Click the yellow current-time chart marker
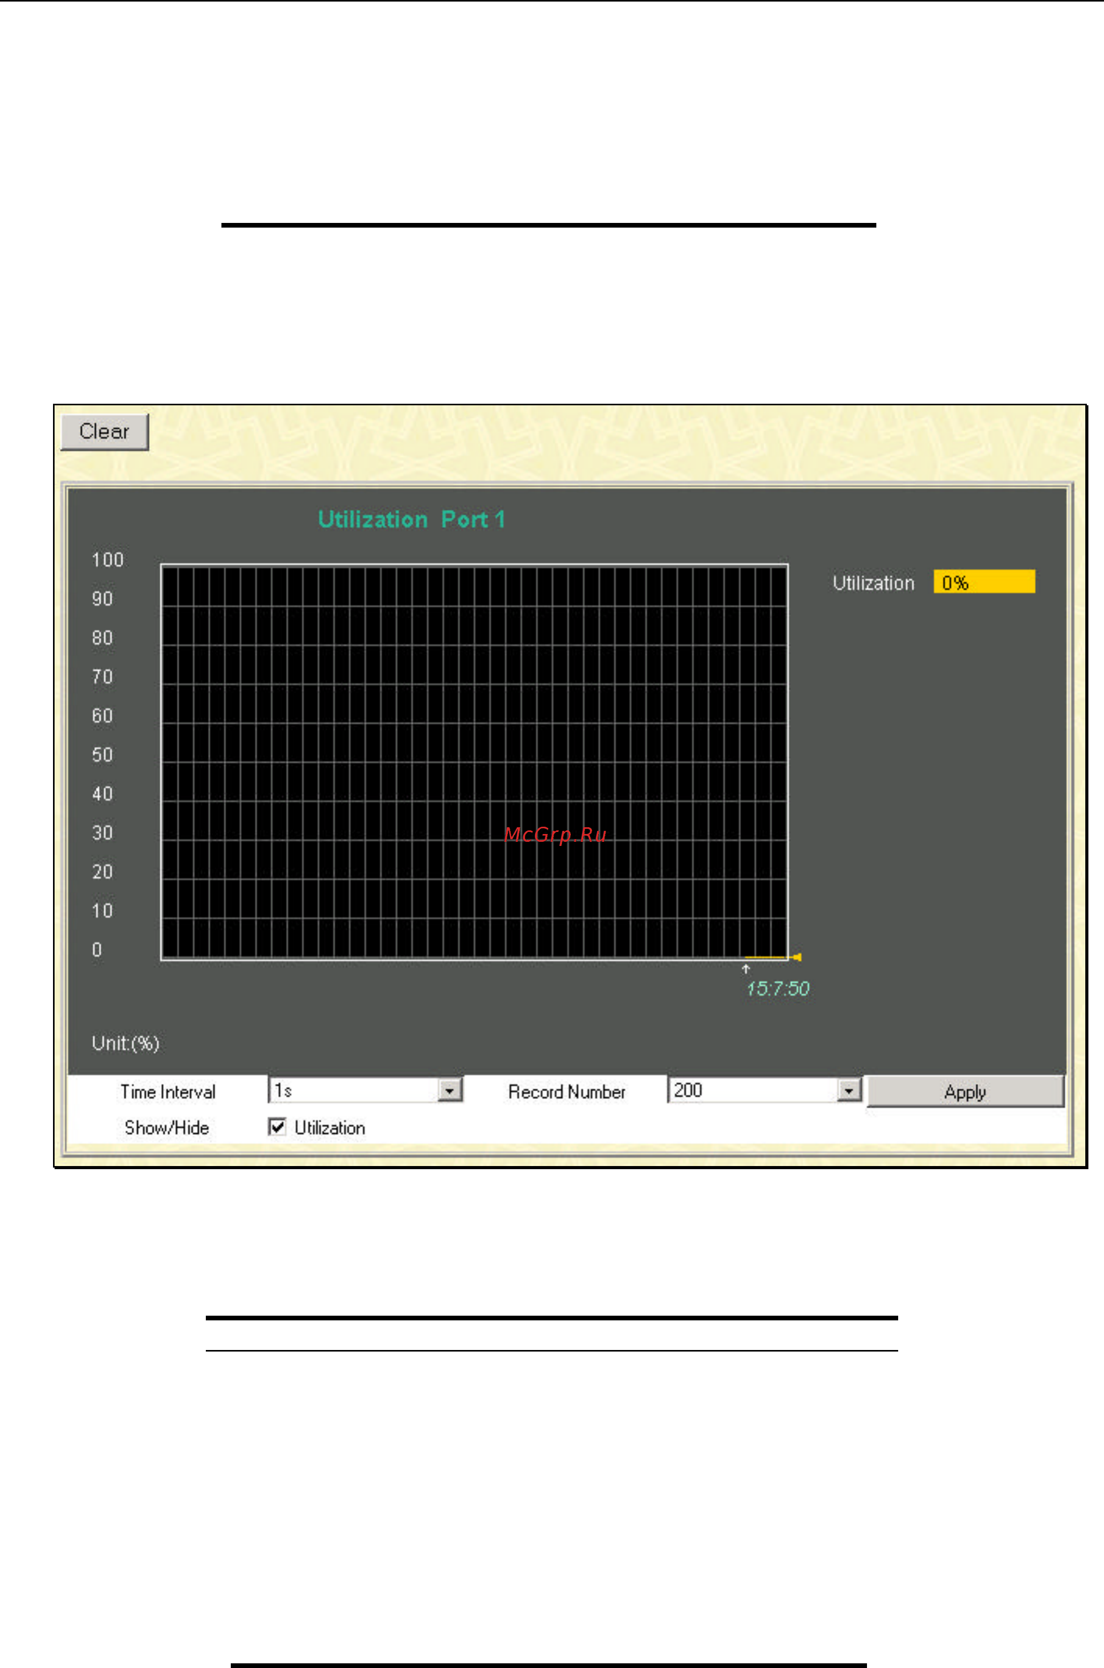The image size is (1104, 1668). 796,957
